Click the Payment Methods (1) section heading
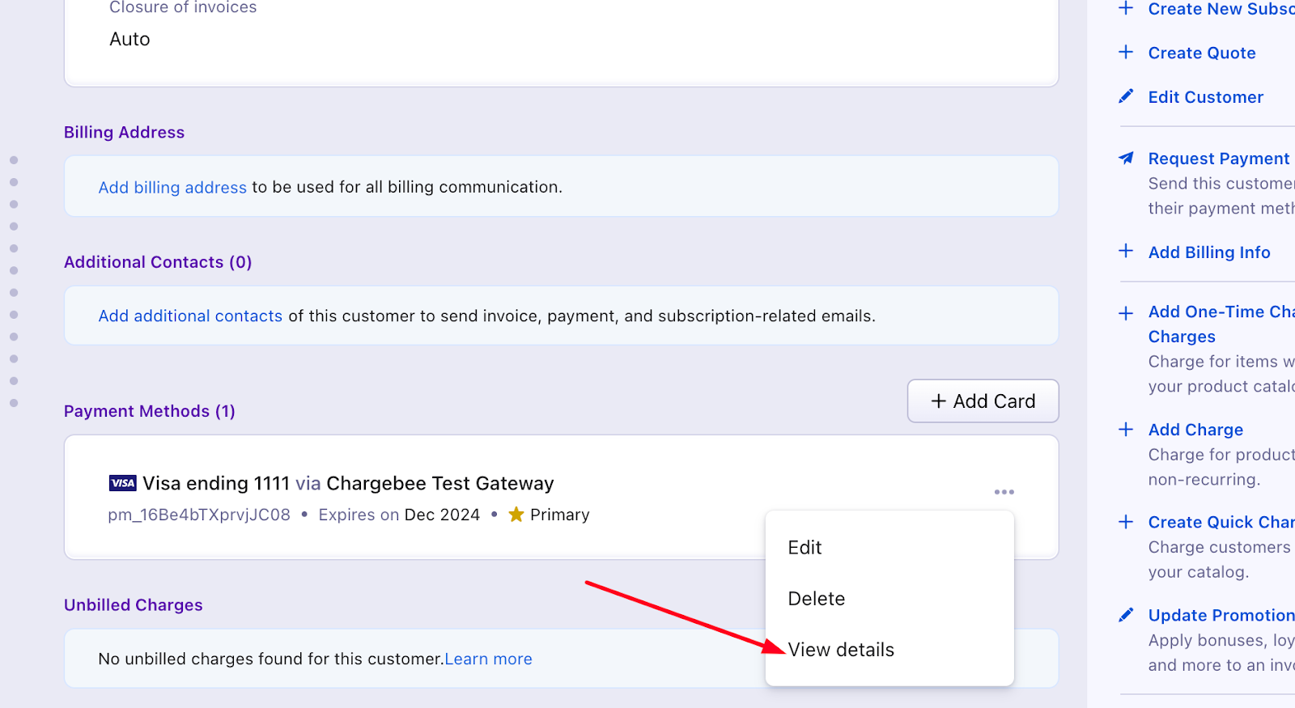Screen dimensions: 1295x708 click(150, 411)
